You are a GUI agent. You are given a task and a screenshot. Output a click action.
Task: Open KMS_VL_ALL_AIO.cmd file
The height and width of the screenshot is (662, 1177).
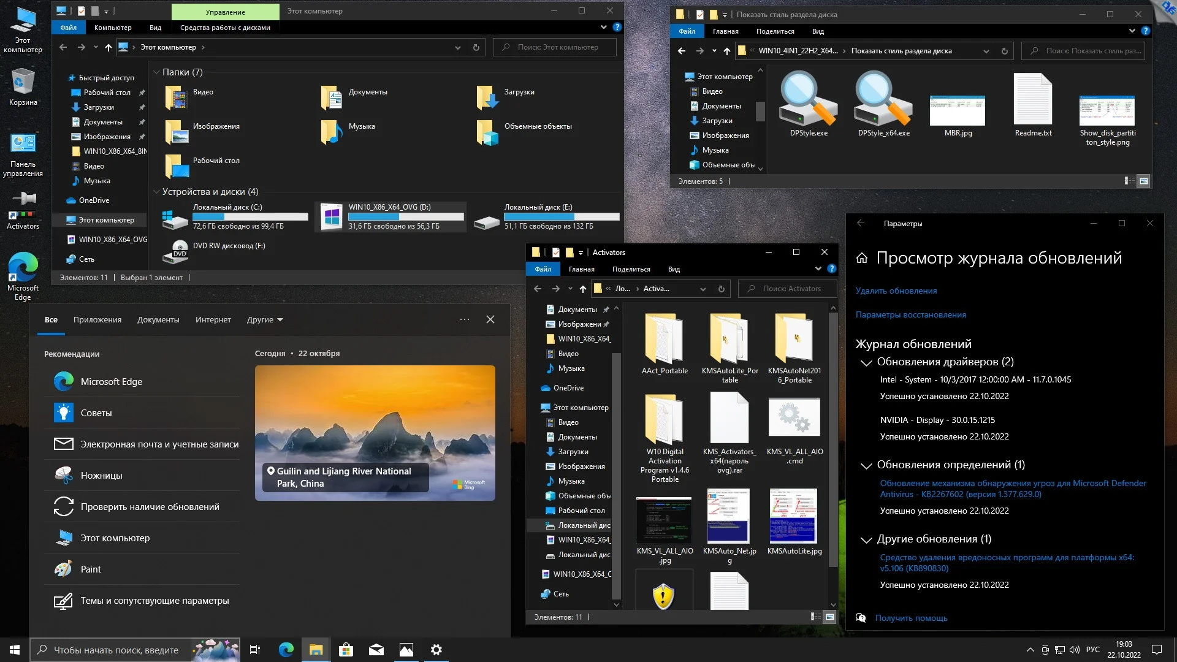point(794,419)
